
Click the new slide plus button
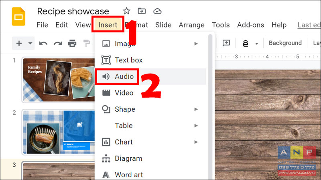point(19,43)
